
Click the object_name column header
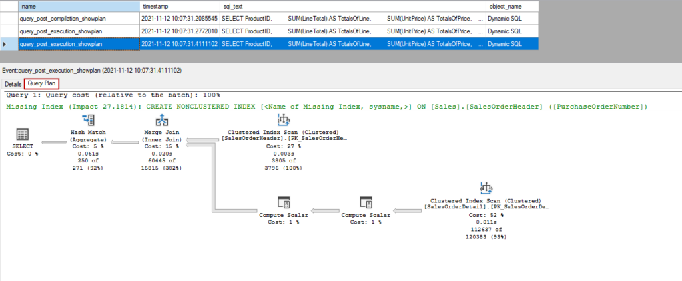pos(505,6)
